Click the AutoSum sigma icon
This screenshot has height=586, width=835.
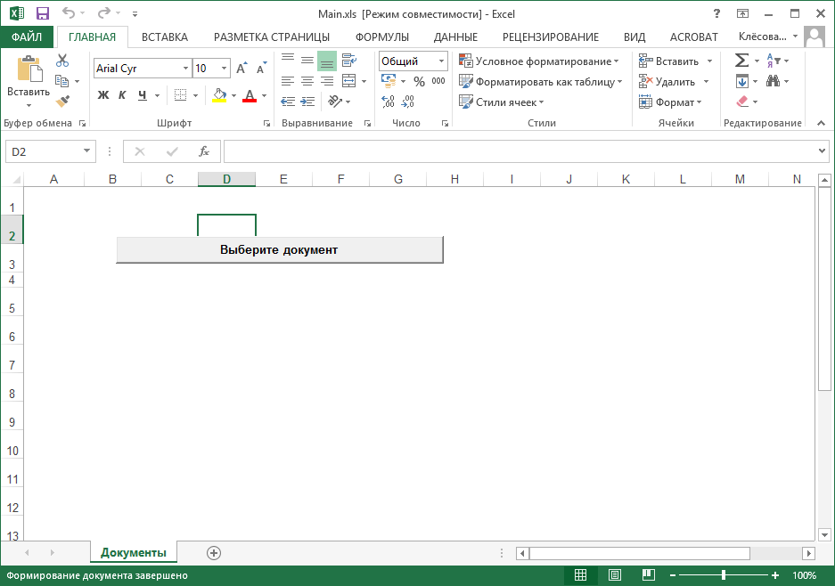(x=741, y=61)
